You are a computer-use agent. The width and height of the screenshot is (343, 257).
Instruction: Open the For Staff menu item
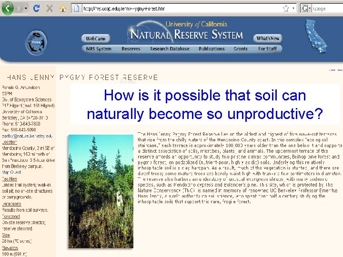tap(267, 49)
